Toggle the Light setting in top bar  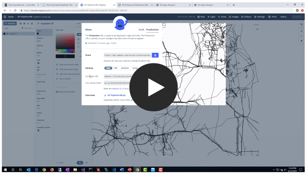point(211,17)
